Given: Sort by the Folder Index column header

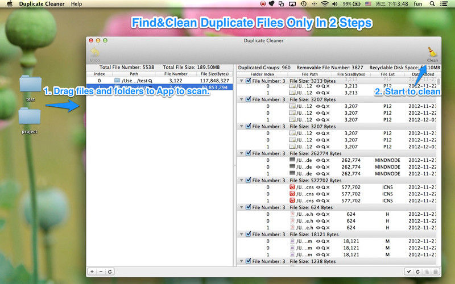Looking at the screenshot, I should [262, 74].
